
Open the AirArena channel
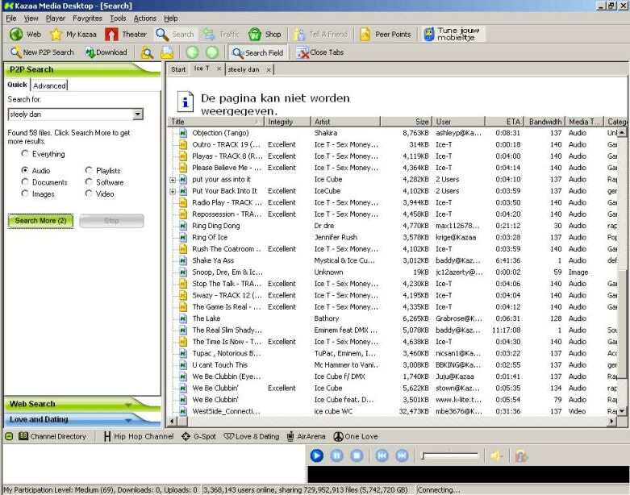click(x=307, y=436)
